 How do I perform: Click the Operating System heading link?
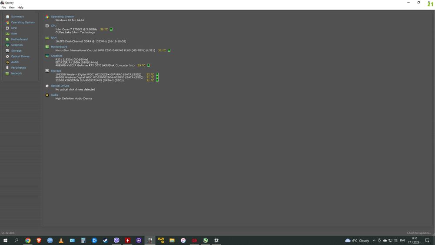pos(63,17)
